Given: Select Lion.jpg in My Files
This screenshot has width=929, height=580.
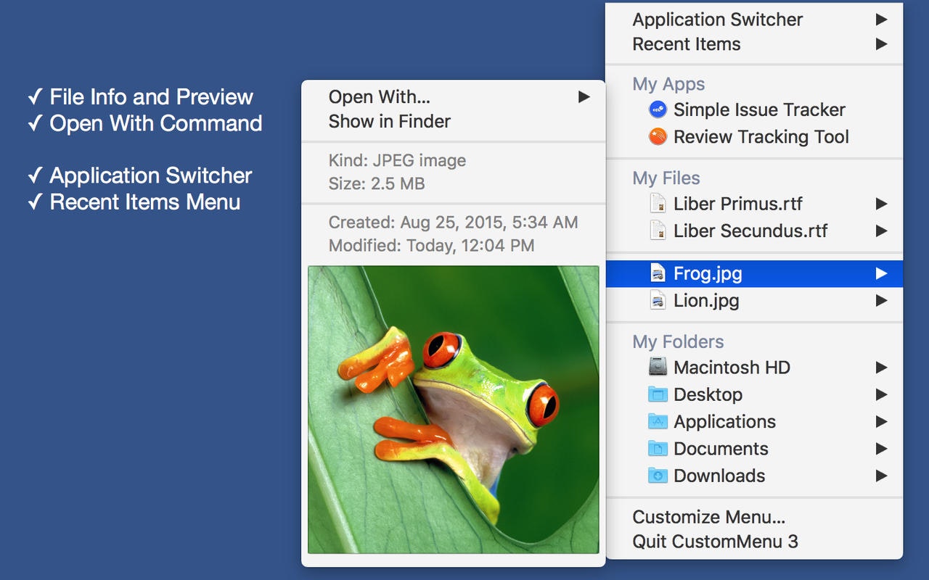Looking at the screenshot, I should 754,300.
